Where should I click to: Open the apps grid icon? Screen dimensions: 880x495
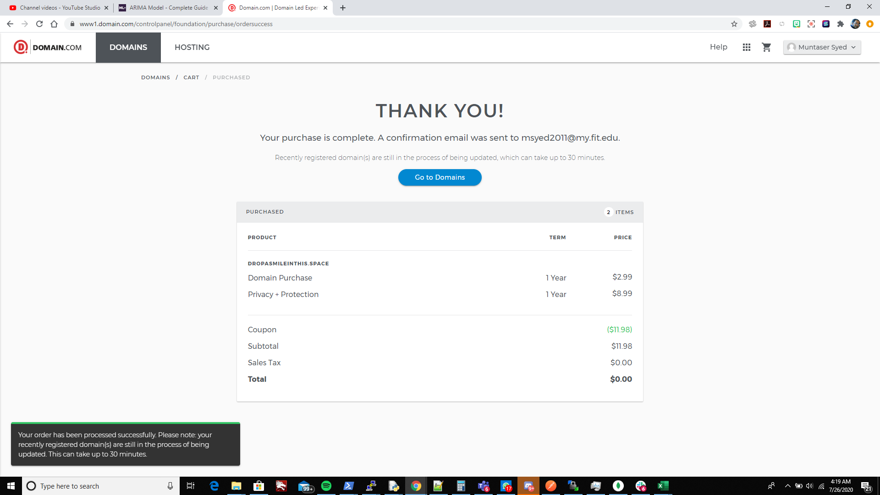coord(747,47)
